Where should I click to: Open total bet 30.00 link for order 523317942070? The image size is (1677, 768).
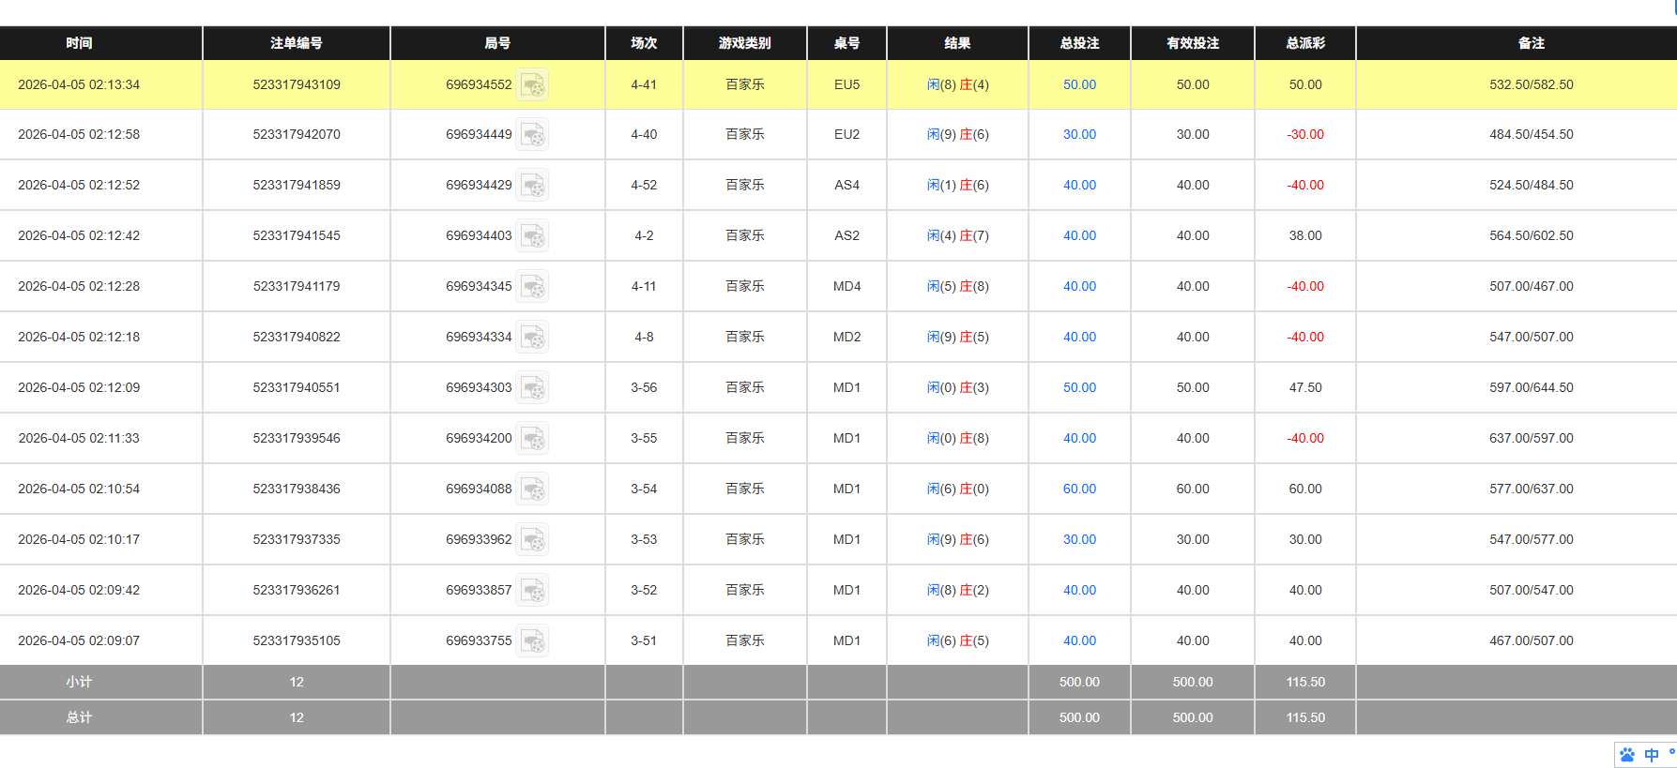click(x=1079, y=134)
